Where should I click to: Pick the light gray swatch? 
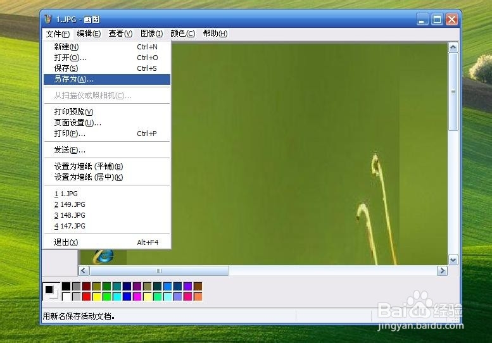point(76,296)
